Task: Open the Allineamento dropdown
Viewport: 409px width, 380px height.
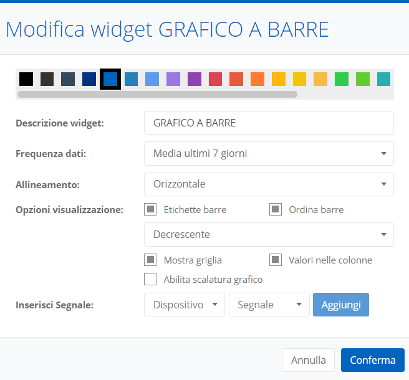Action: coord(269,184)
